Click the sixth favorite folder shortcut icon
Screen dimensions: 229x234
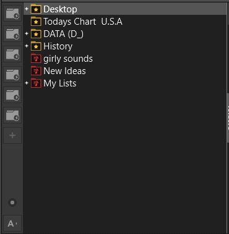pyautogui.click(x=12, y=115)
